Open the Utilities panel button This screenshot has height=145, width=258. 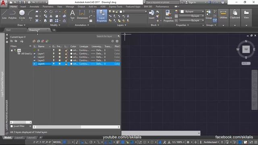pyautogui.click(x=223, y=18)
